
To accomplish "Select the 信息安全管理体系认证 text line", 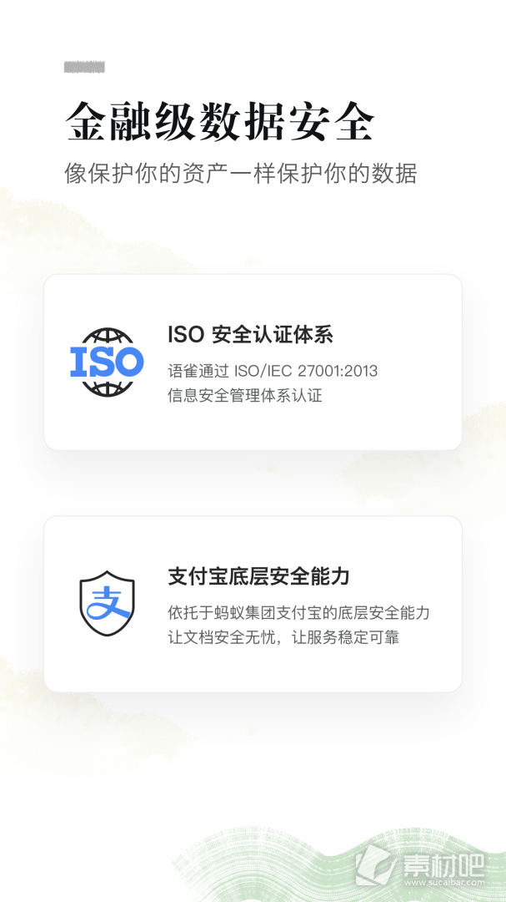I will tap(245, 396).
